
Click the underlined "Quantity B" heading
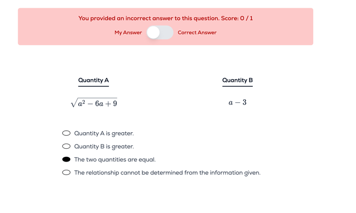click(x=237, y=80)
